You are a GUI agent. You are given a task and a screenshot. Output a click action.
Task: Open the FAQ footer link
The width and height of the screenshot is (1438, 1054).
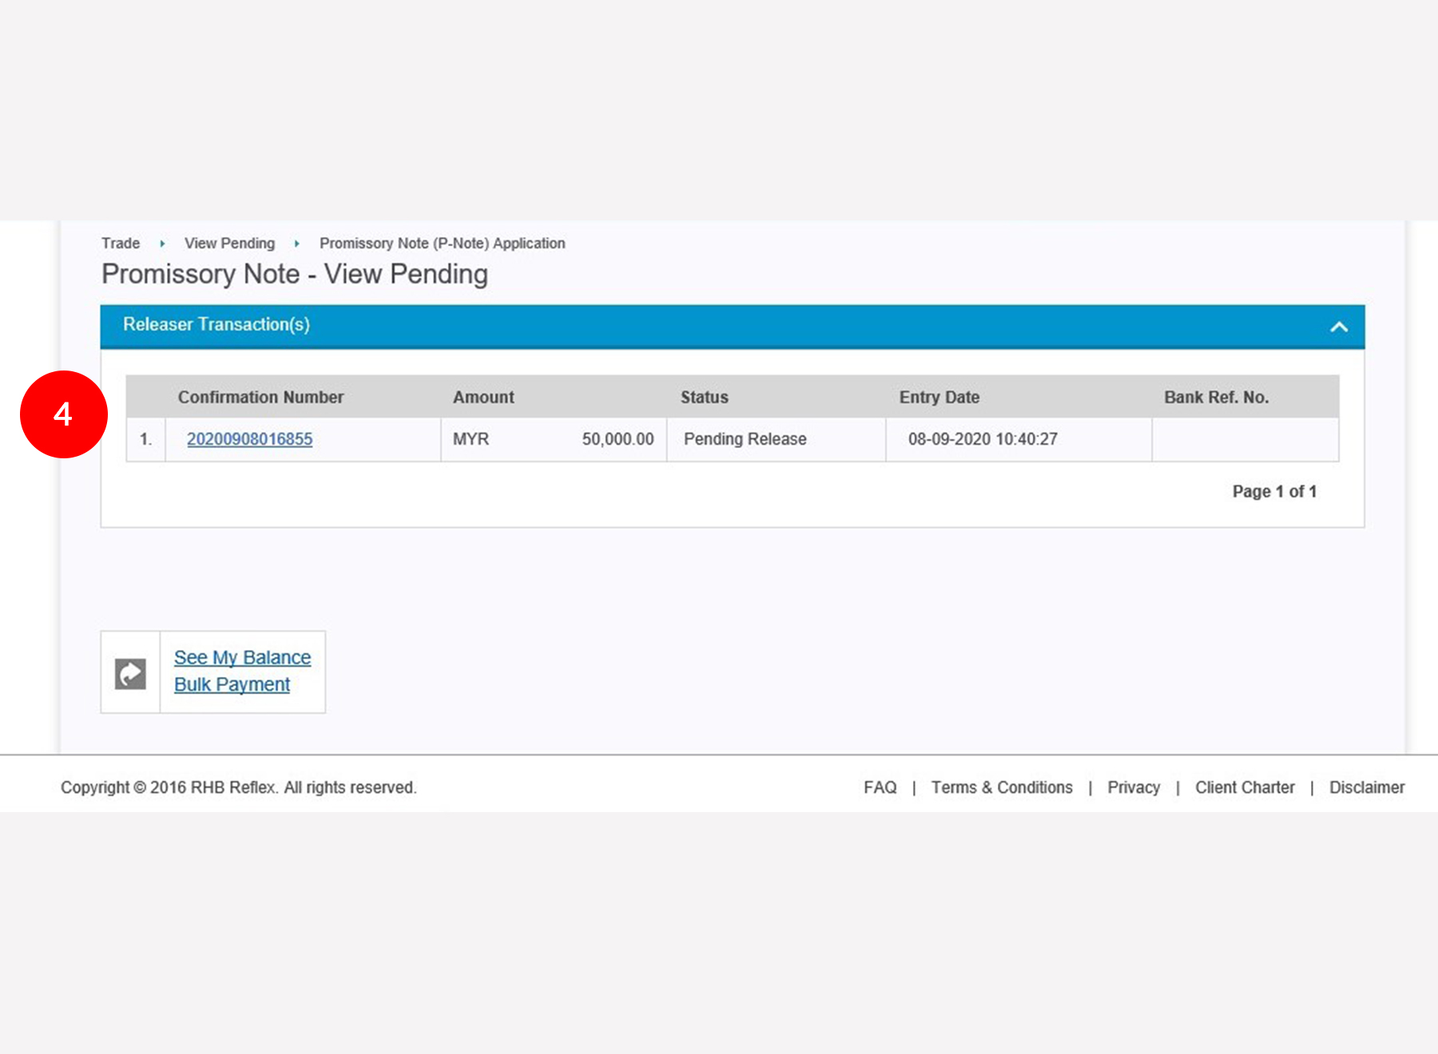coord(880,787)
